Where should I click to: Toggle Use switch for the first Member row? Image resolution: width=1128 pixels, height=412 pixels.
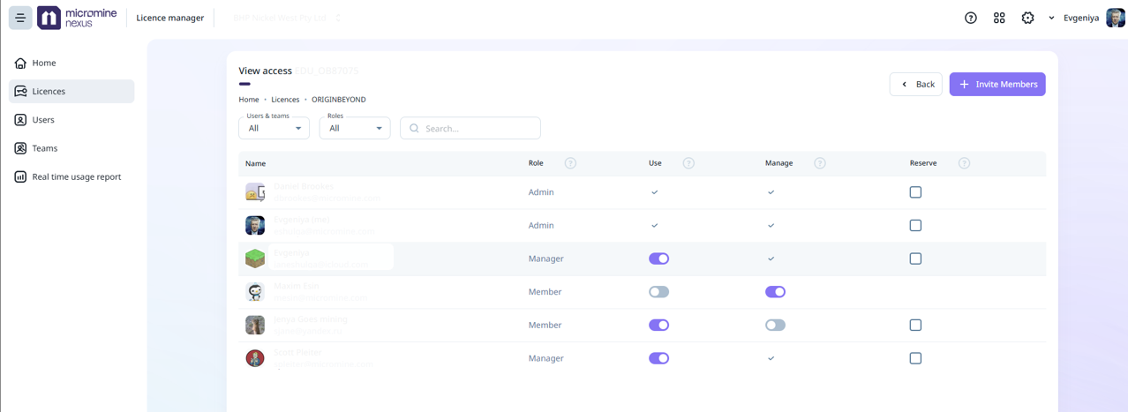[x=658, y=292]
